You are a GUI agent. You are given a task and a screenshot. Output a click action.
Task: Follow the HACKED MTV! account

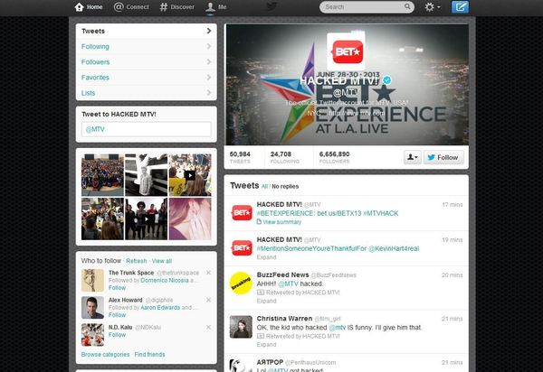[443, 157]
